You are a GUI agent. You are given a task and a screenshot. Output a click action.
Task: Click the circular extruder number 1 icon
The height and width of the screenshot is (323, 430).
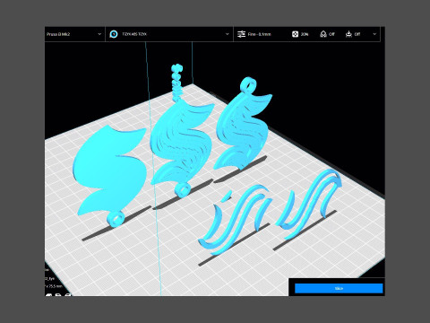[114, 34]
